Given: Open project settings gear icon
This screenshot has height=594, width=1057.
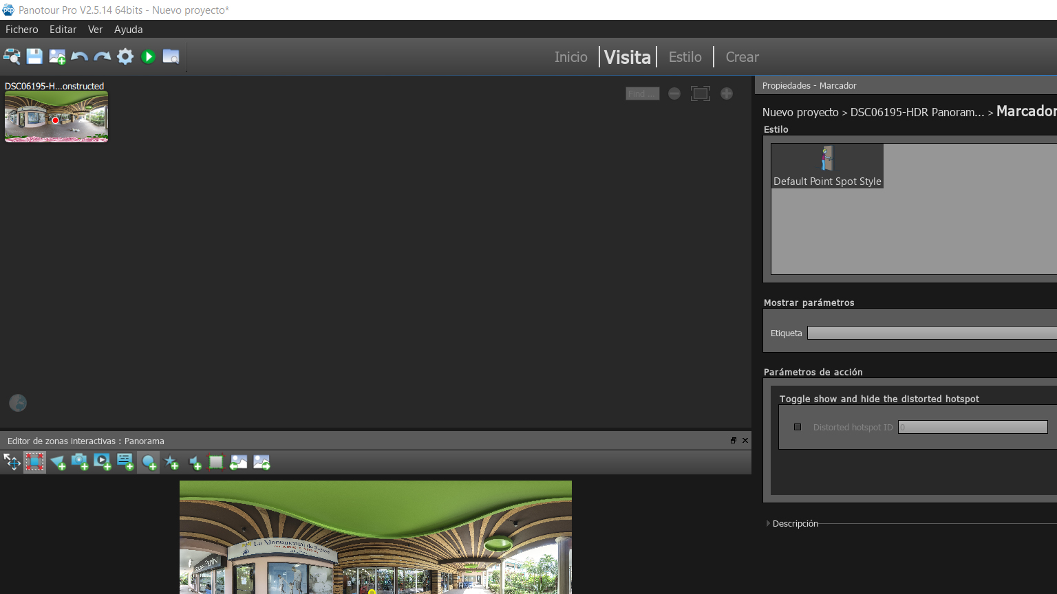Looking at the screenshot, I should click(125, 56).
